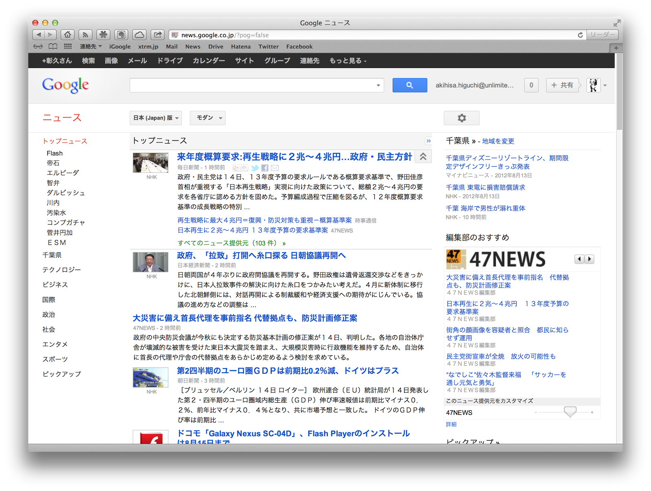The height and width of the screenshot is (491, 651).
Task: Select ビジネス in the left sidebar
Action: 55,285
